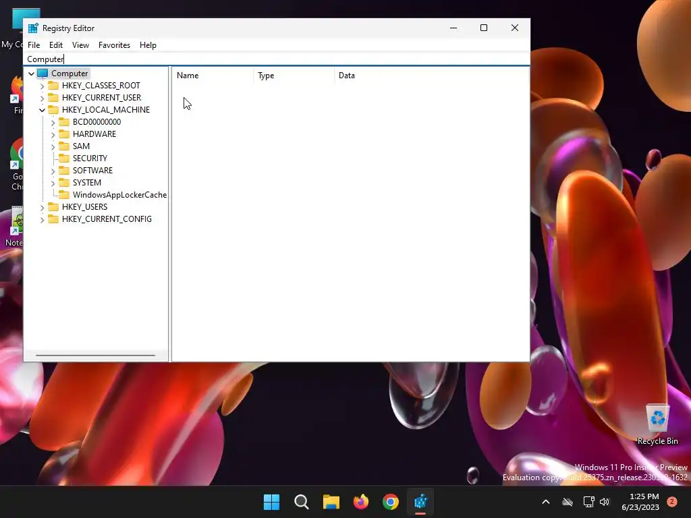
Task: Collapse the Computer root node
Action: [31, 74]
